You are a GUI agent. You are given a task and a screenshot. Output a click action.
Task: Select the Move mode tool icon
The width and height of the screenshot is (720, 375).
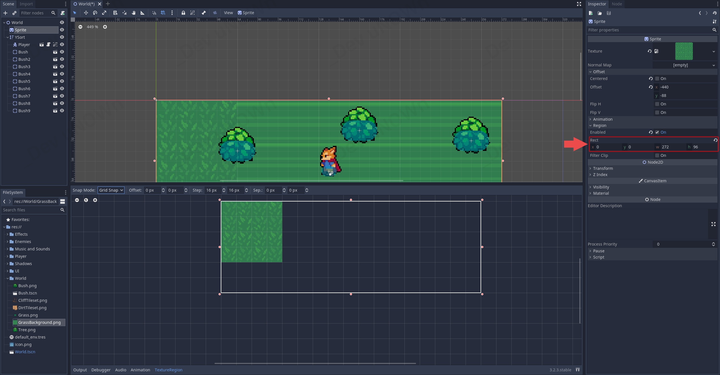[86, 13]
